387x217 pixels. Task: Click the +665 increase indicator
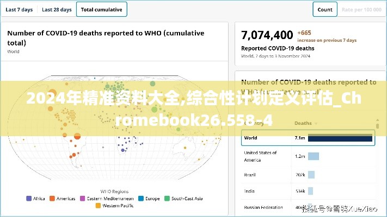tap(305, 33)
